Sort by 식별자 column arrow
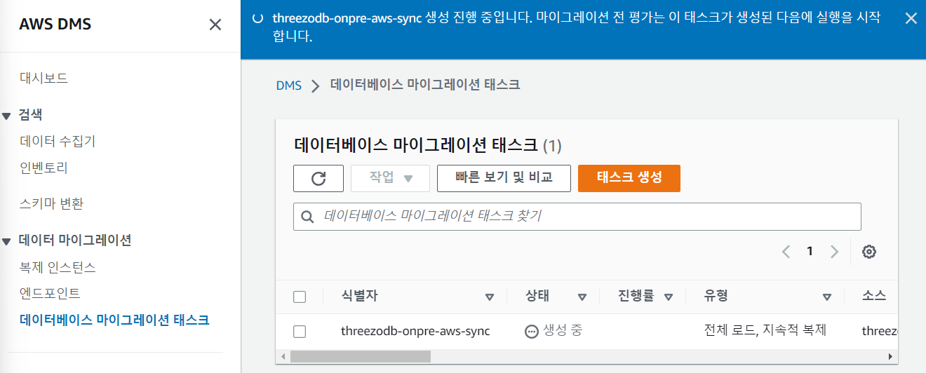 point(490,297)
